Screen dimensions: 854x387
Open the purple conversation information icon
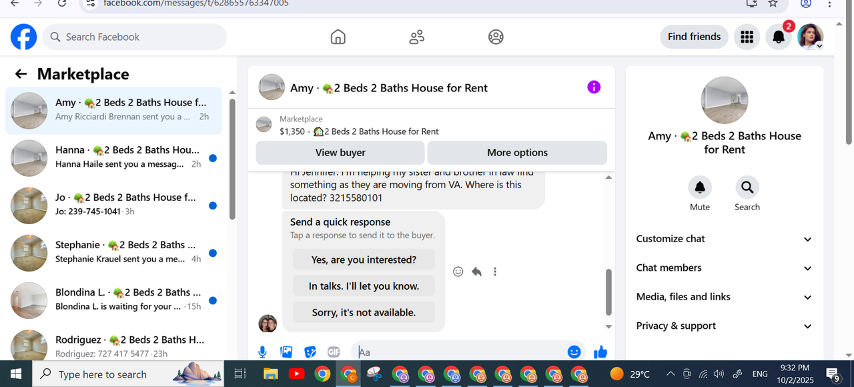pyautogui.click(x=594, y=87)
